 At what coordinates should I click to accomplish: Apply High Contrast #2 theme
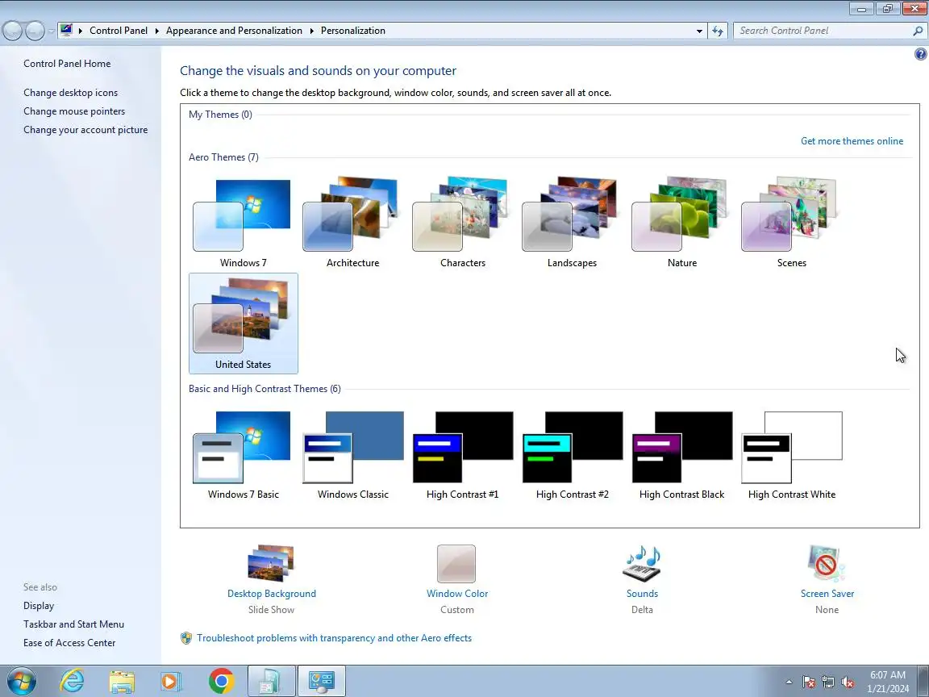[x=572, y=455]
